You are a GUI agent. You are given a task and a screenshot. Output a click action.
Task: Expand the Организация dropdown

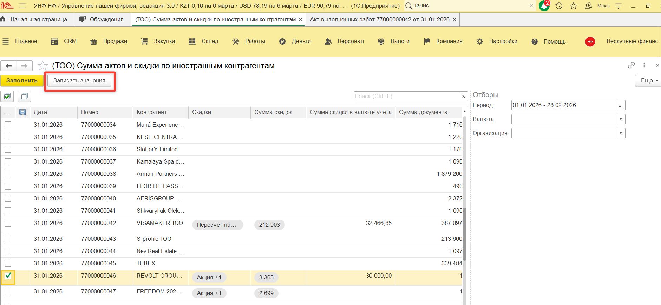[621, 133]
